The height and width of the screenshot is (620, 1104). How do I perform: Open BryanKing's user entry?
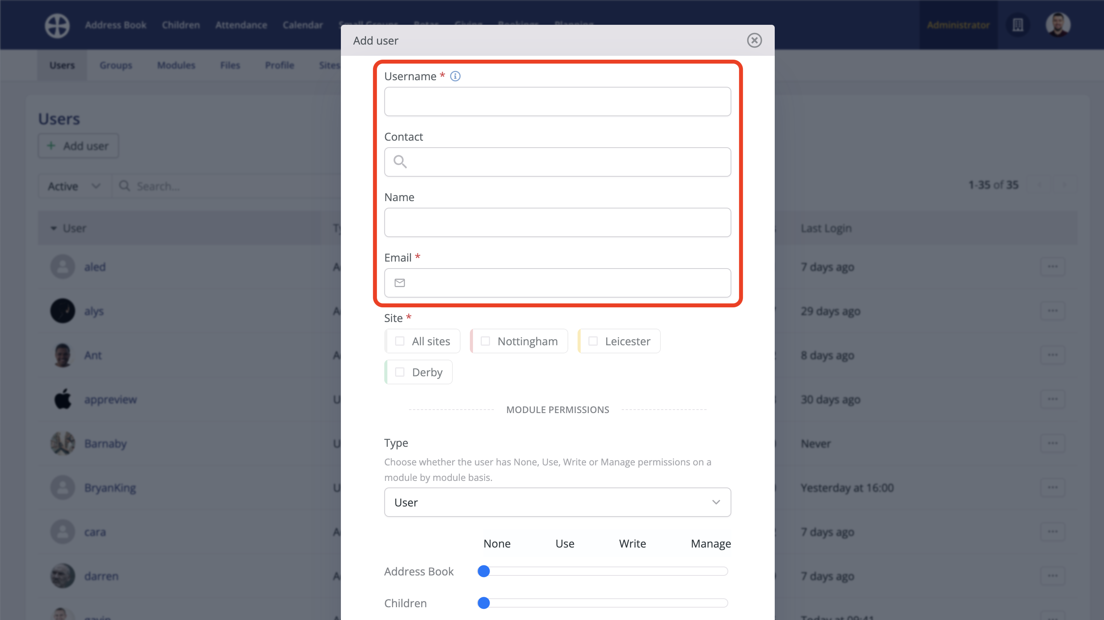tap(110, 487)
